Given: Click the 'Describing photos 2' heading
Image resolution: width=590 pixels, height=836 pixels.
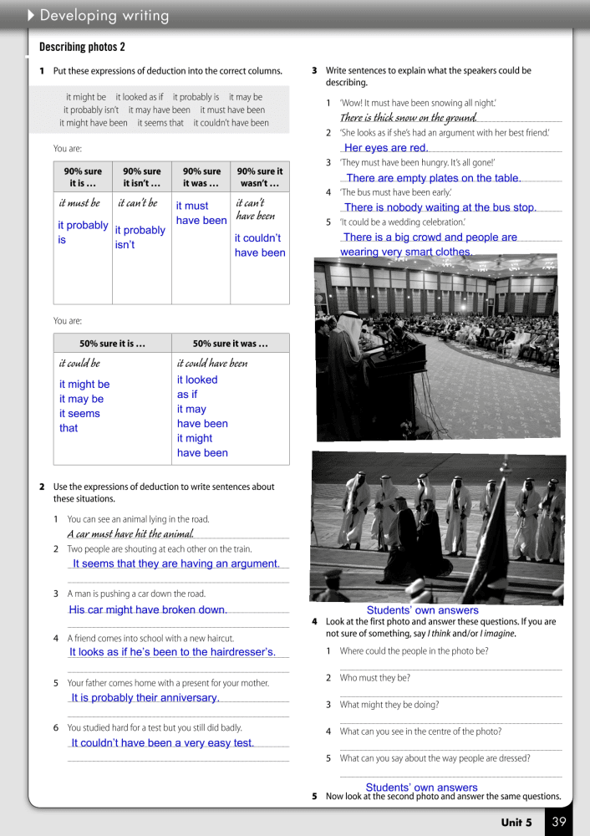Looking at the screenshot, I should coord(82,47).
